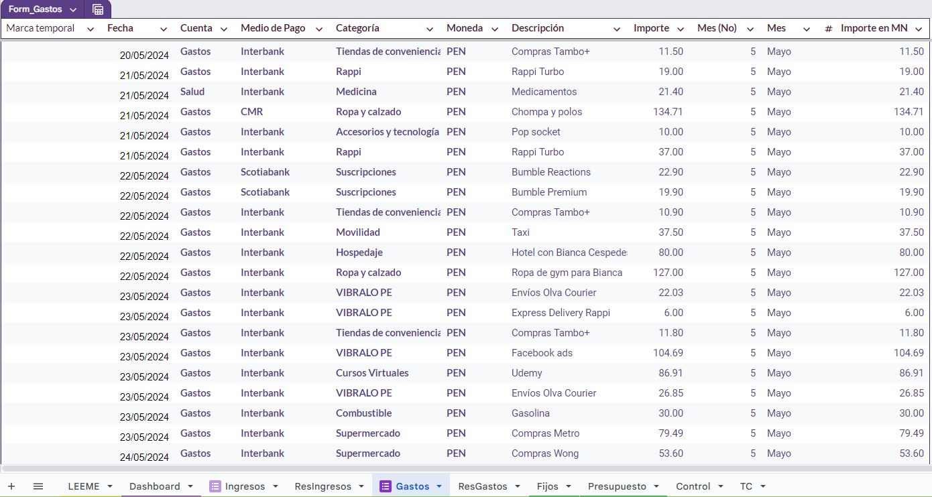Viewport: 932px width, 497px height.
Task: Switch to the Presupuesto sheet tab
Action: 617,486
